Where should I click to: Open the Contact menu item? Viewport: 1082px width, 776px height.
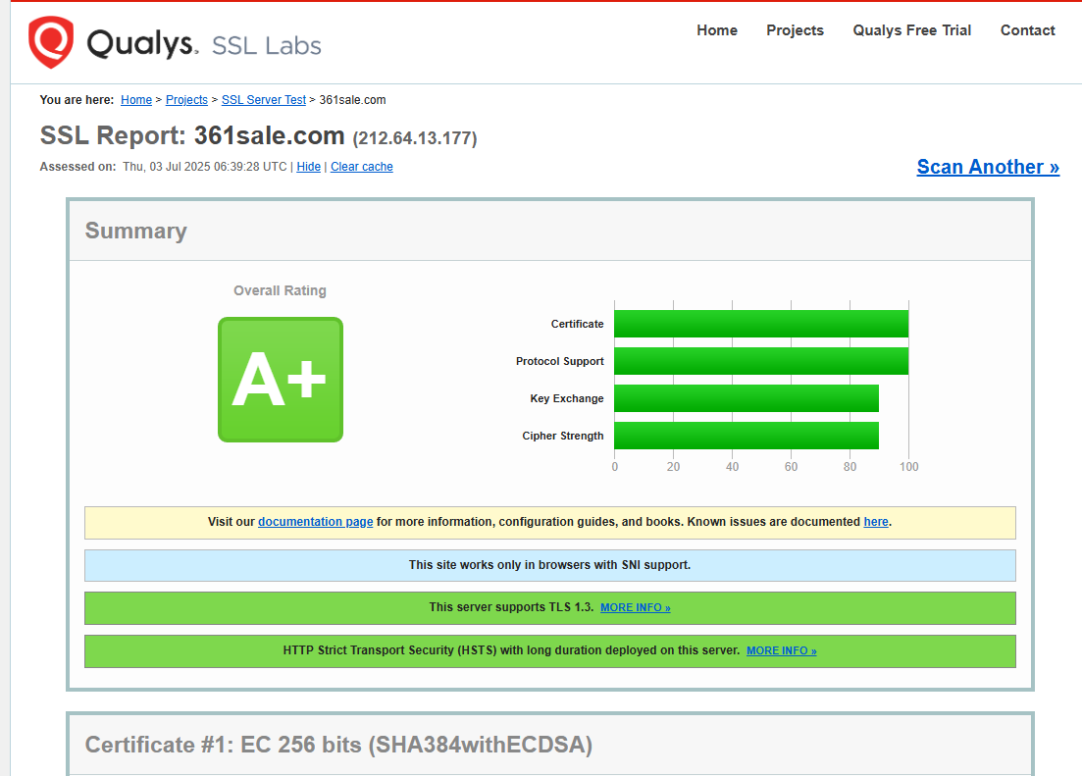pyautogui.click(x=1027, y=30)
